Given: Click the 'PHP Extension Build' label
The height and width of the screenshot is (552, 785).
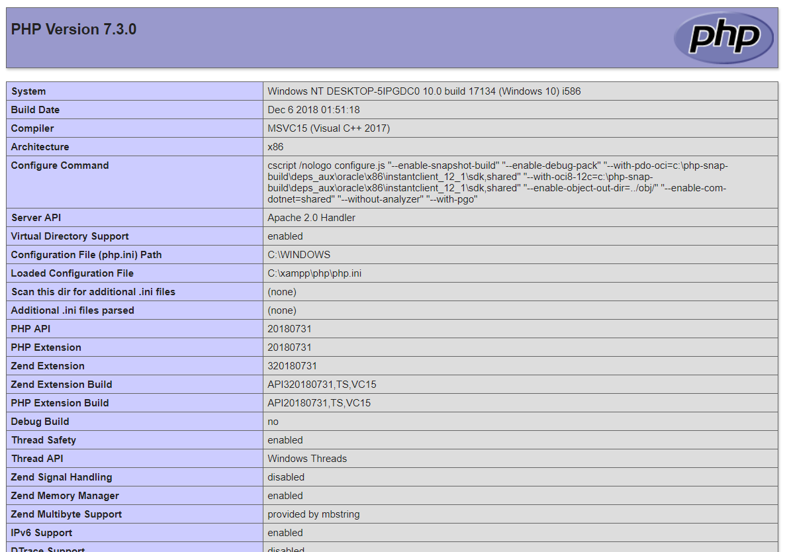Looking at the screenshot, I should (60, 403).
